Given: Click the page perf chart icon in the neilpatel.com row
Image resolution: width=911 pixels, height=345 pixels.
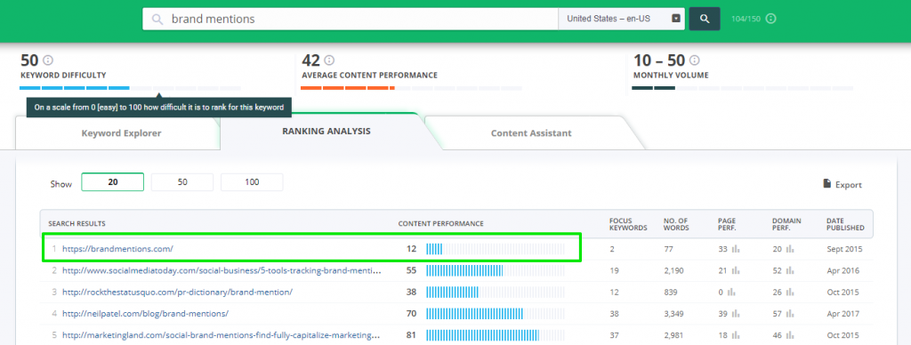Looking at the screenshot, I should point(736,314).
